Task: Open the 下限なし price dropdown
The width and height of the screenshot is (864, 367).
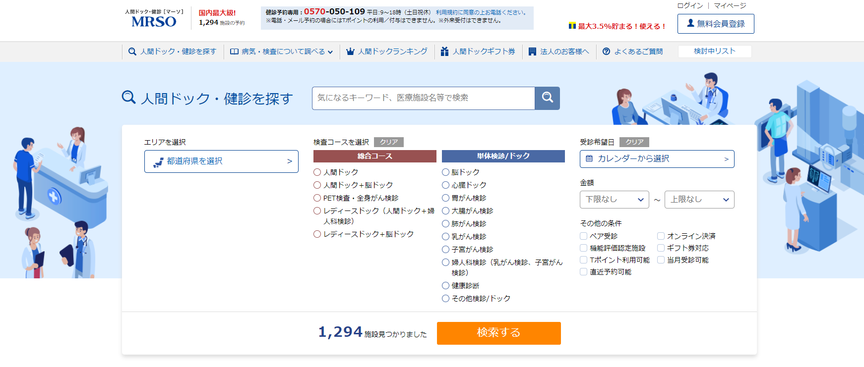Action: (615, 200)
